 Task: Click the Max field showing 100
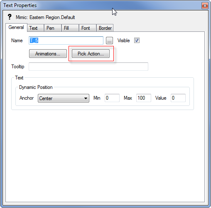tap(144, 98)
